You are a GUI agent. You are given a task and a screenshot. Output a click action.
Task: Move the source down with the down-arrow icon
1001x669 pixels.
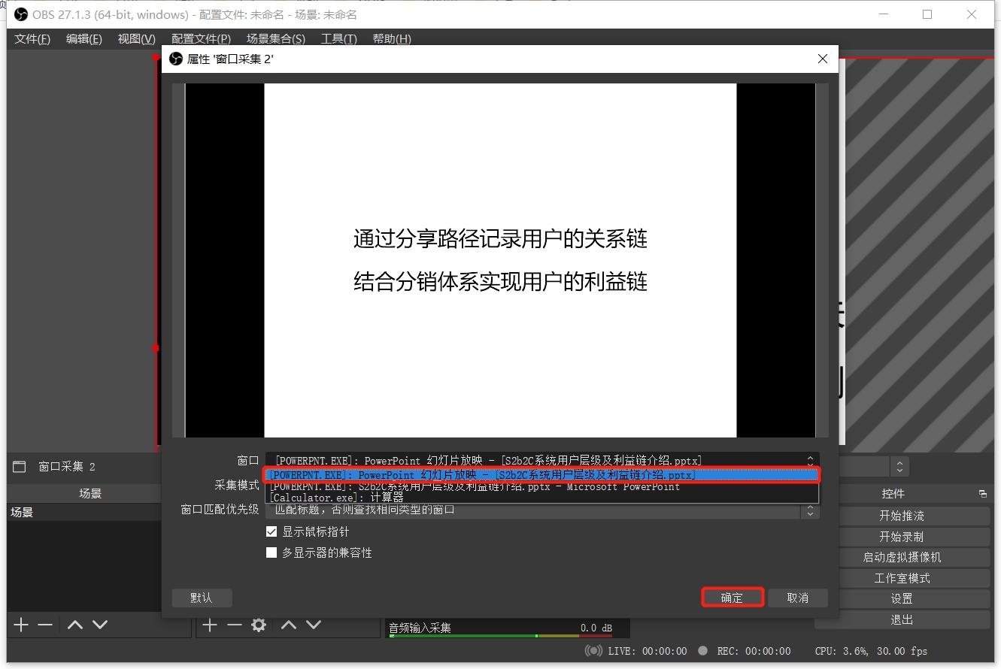(x=313, y=624)
